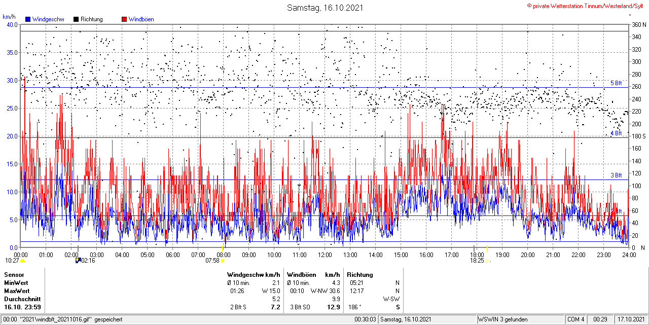Click the minimum wind speed value 2.1
The image size is (649, 325).
coord(276,283)
